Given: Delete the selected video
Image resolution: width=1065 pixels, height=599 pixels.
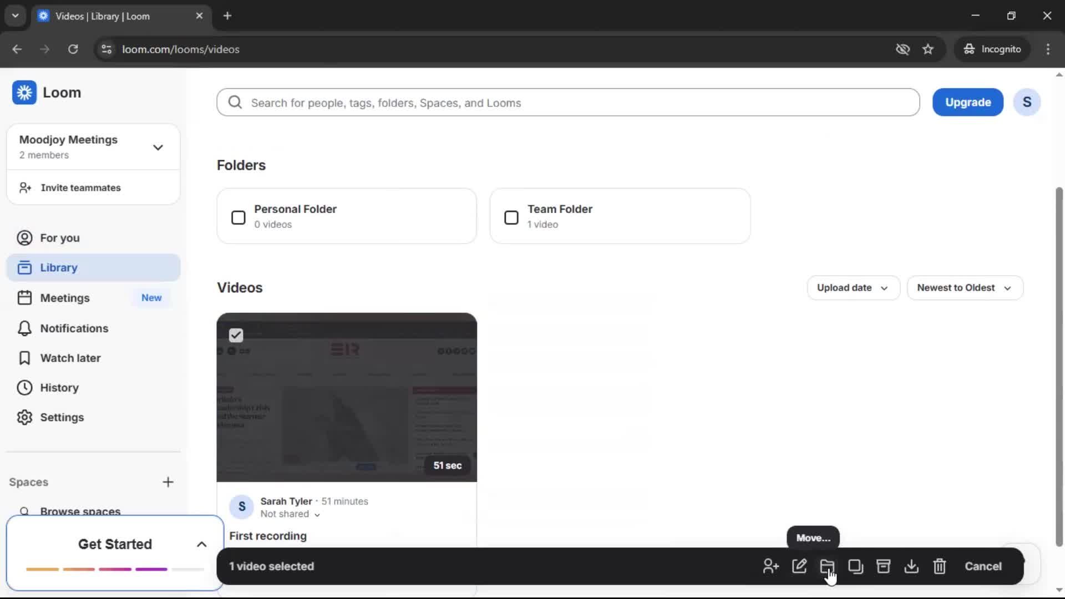Looking at the screenshot, I should 940,566.
